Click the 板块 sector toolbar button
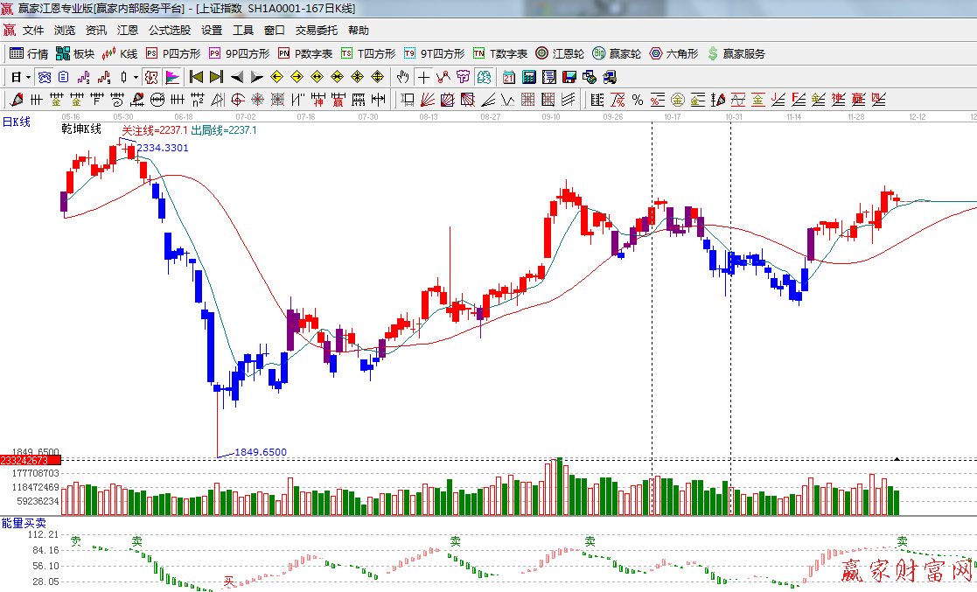The width and height of the screenshot is (977, 592). 75,53
